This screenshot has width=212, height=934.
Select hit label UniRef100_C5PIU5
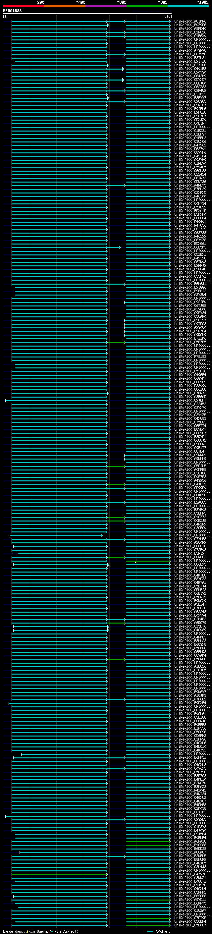coord(190,466)
